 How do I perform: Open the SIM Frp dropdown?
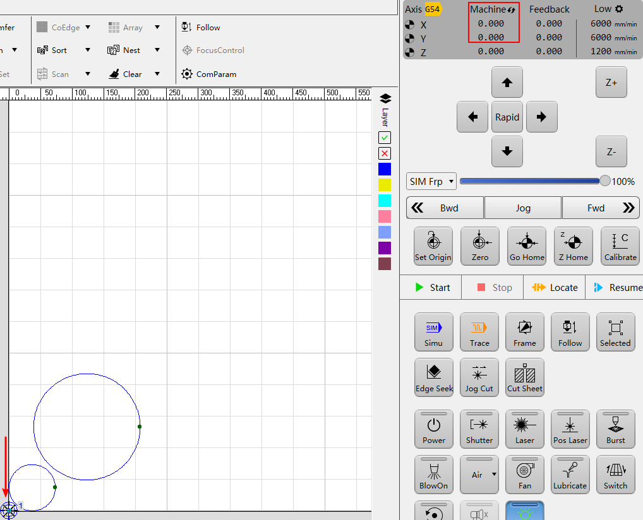coord(431,181)
